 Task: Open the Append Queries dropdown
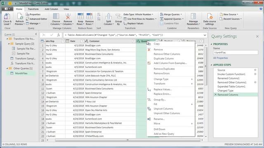172,19
